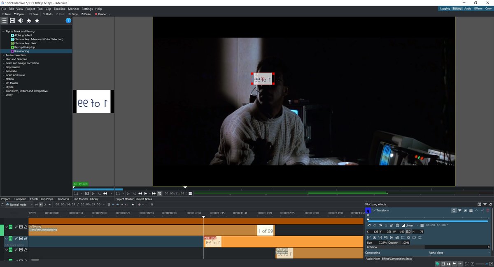Move Transform effect up in stack
This screenshot has height=267, width=494.
477,210
